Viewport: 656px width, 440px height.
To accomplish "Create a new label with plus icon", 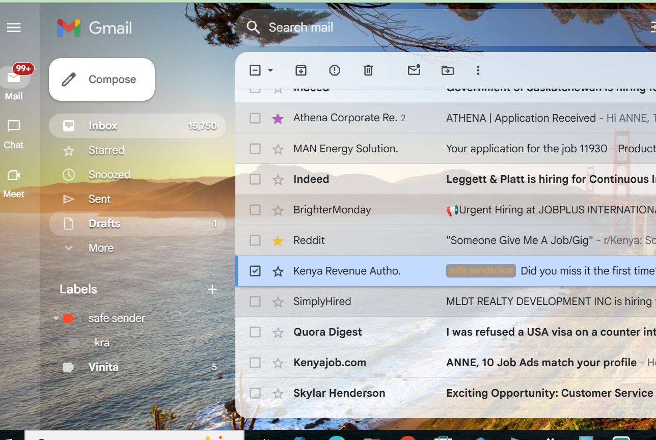I will (x=212, y=289).
